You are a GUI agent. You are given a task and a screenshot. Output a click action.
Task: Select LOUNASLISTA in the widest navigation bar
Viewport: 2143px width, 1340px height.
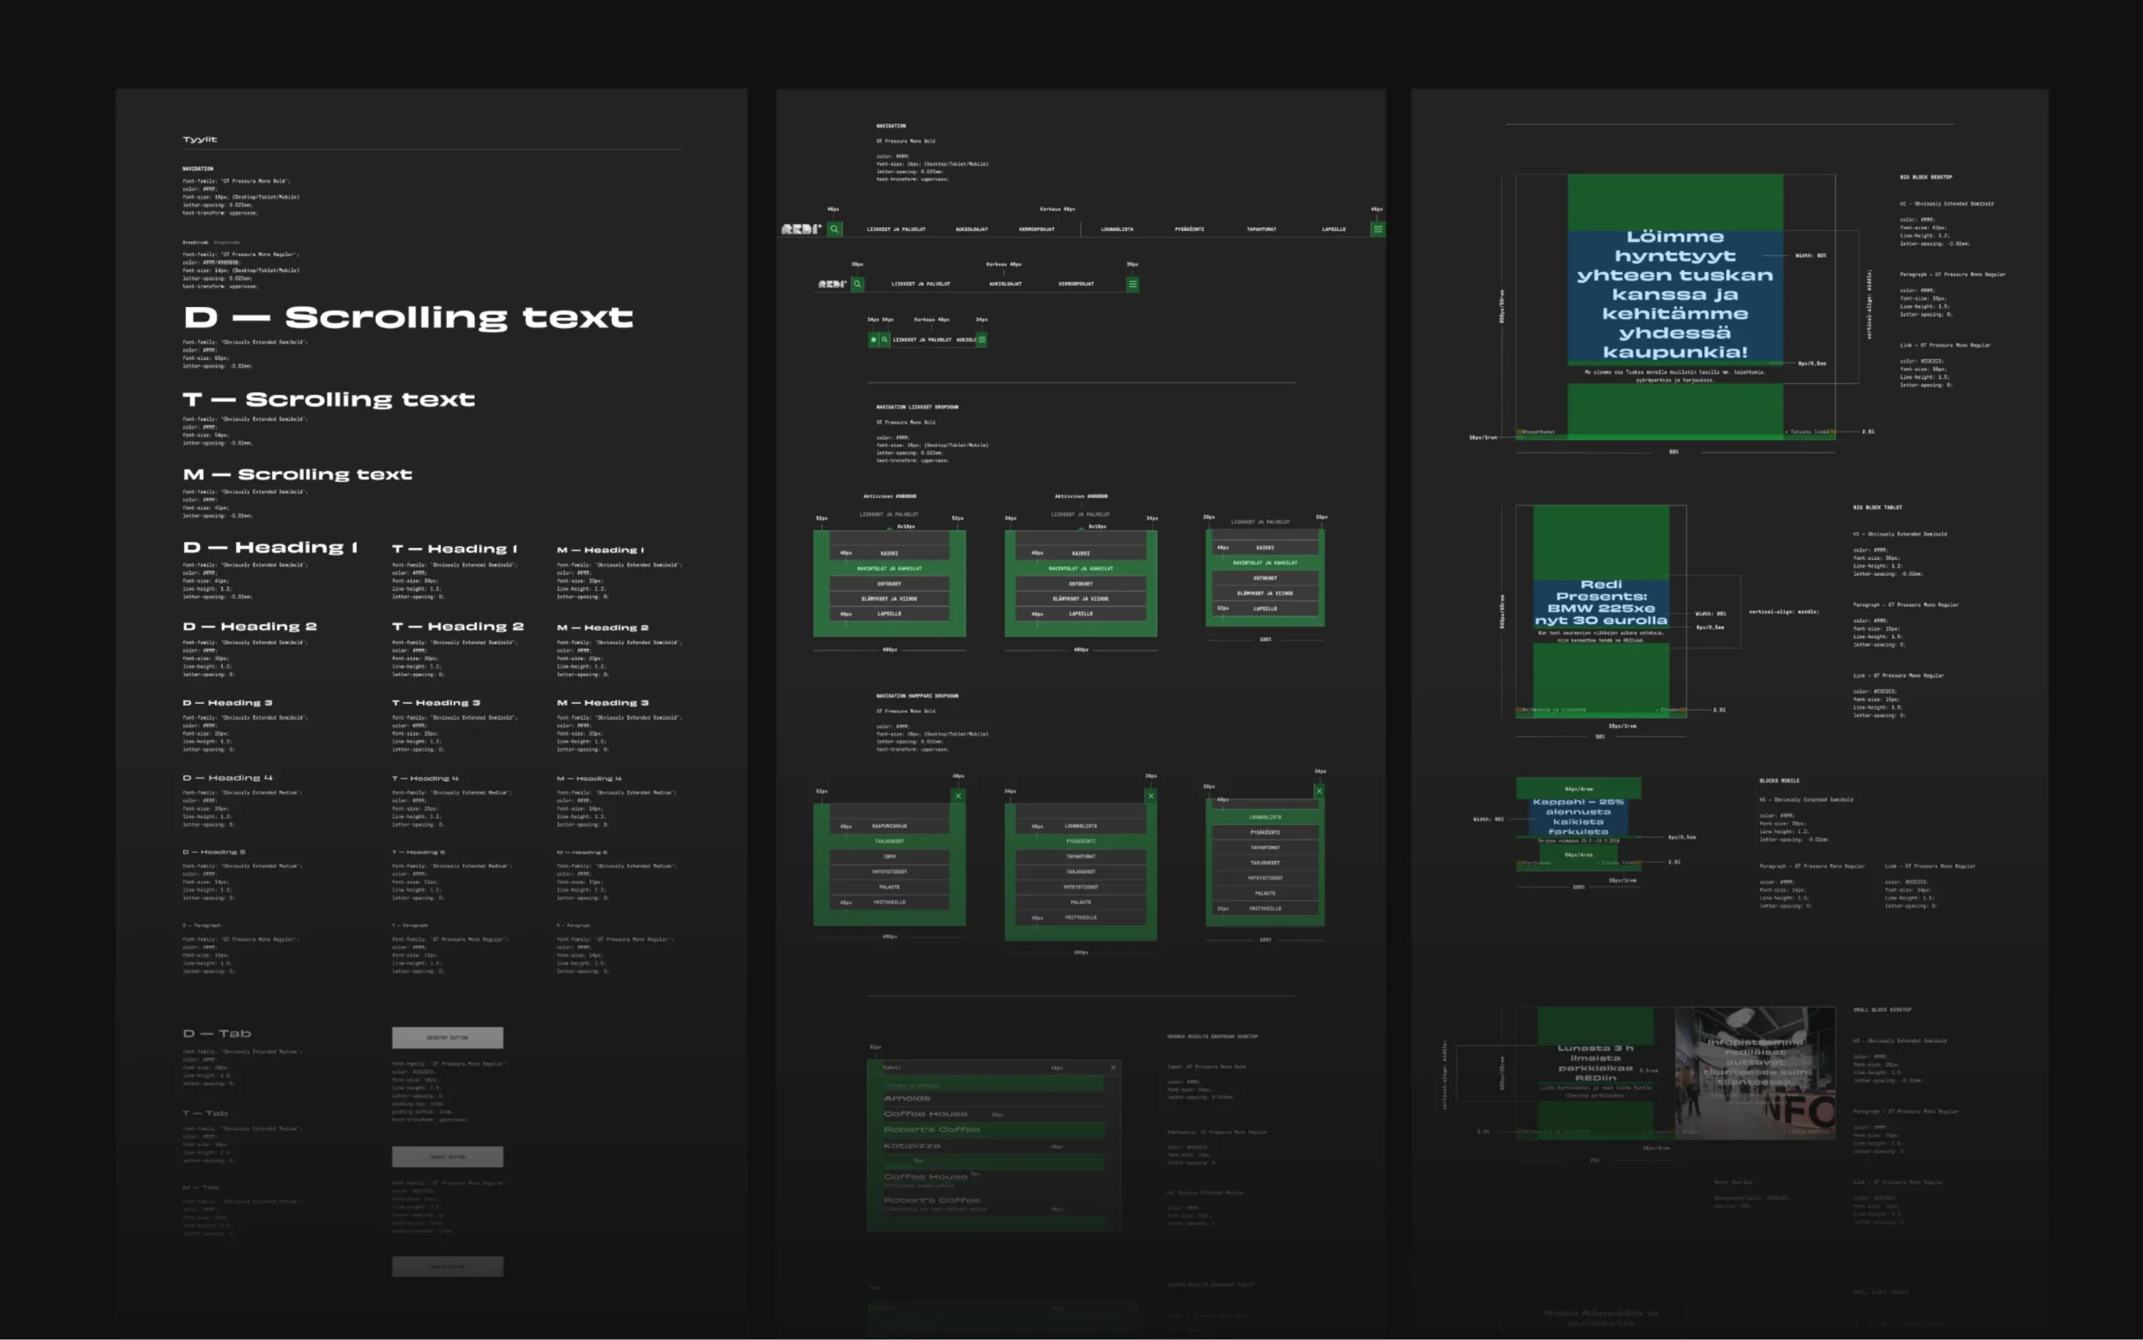pyautogui.click(x=1117, y=228)
